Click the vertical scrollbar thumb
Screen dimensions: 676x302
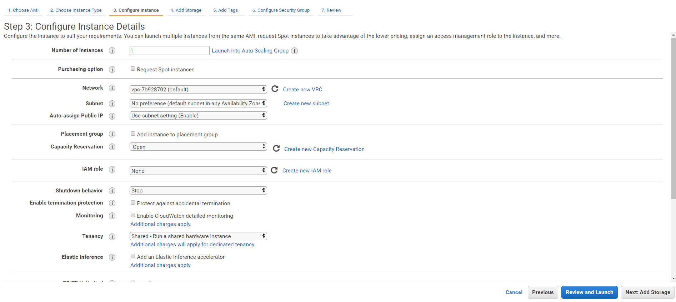point(674,118)
